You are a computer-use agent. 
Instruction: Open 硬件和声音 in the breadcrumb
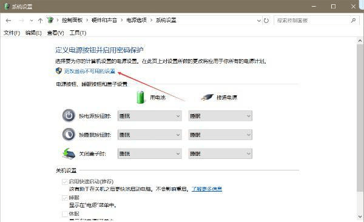click(104, 20)
